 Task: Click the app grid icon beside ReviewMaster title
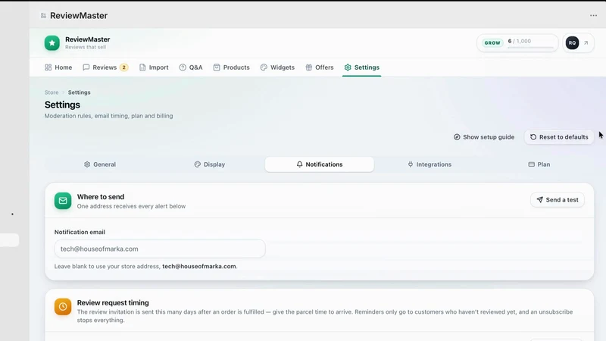coord(43,15)
